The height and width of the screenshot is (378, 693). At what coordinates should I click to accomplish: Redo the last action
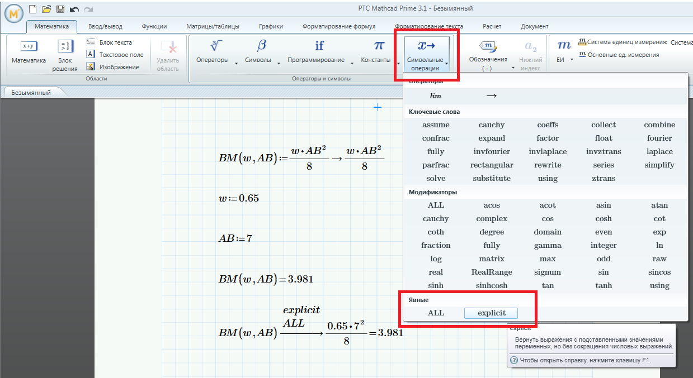(x=88, y=9)
